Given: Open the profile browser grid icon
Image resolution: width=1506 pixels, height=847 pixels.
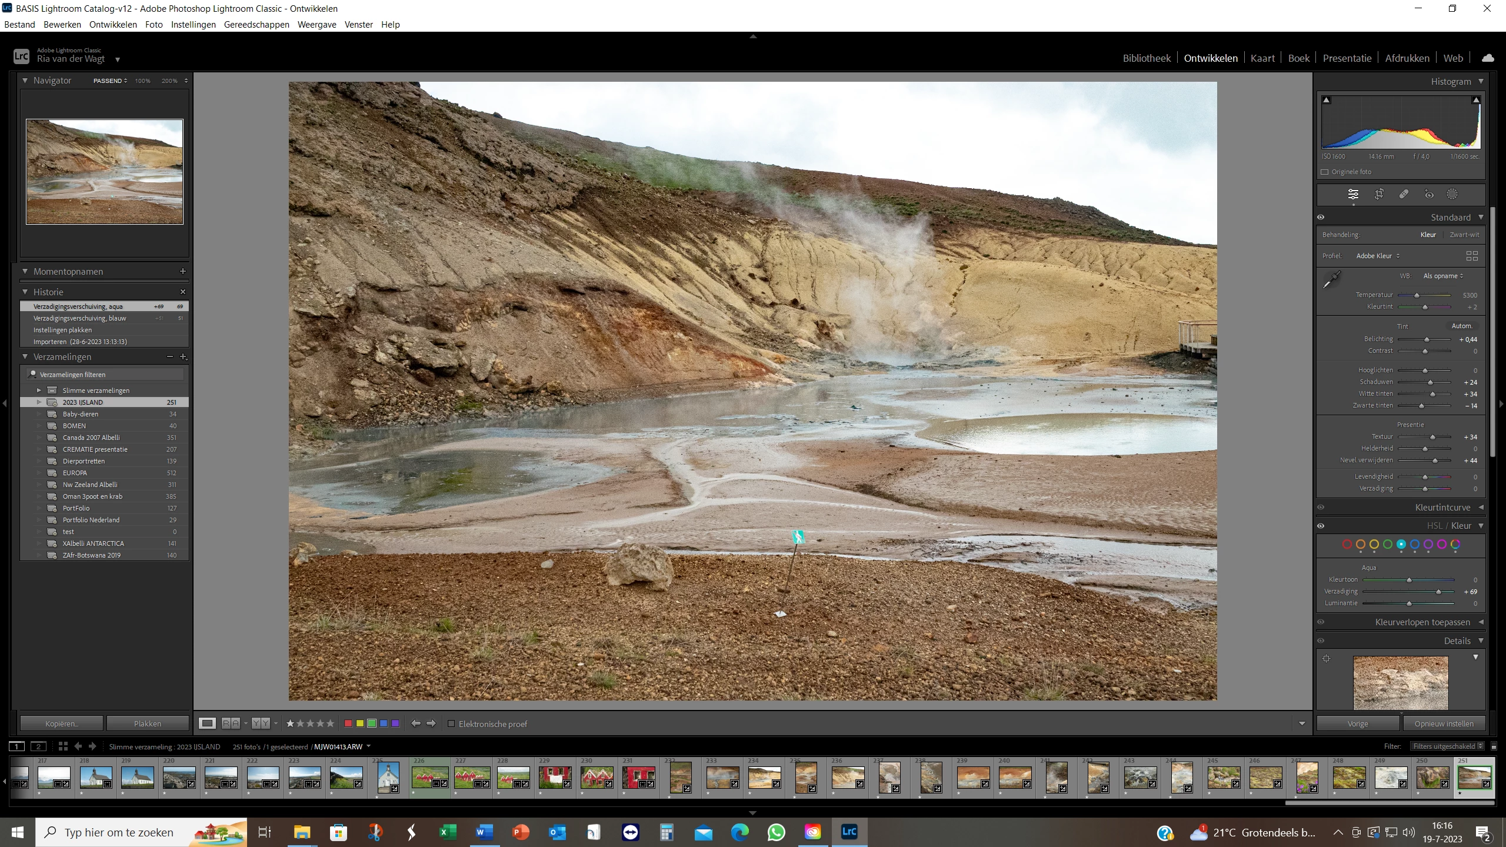Looking at the screenshot, I should pyautogui.click(x=1472, y=256).
